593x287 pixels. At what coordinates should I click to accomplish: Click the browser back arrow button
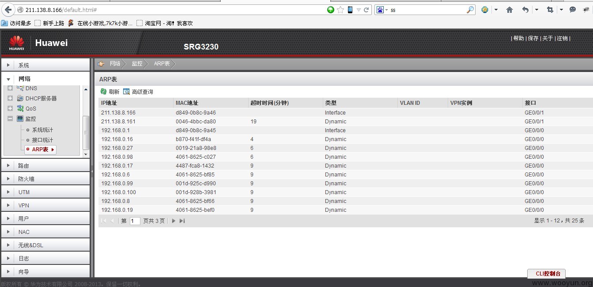tap(8, 10)
